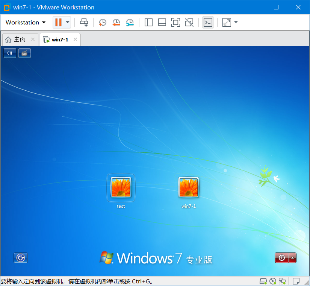The image size is (310, 286).
Task: Select the win7-1 user account picture
Action: 189,187
